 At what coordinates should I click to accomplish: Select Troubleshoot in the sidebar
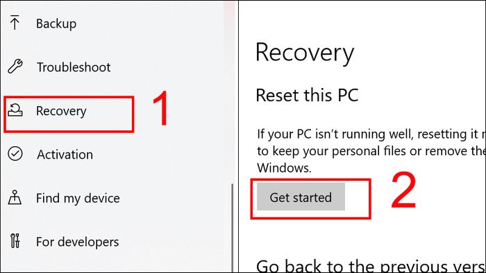[x=74, y=67]
